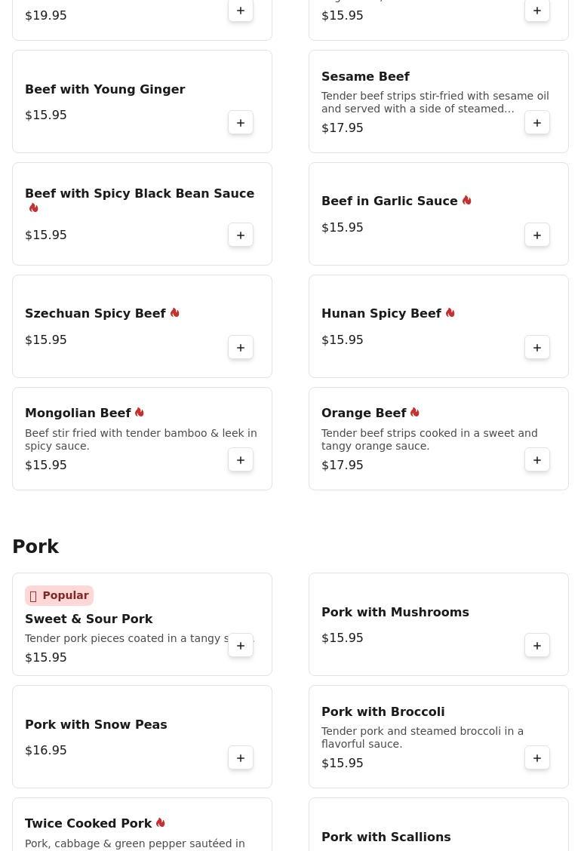The width and height of the screenshot is (581, 851).
Task: Add Sweet & Sour Pork to order
Action: pos(241,646)
